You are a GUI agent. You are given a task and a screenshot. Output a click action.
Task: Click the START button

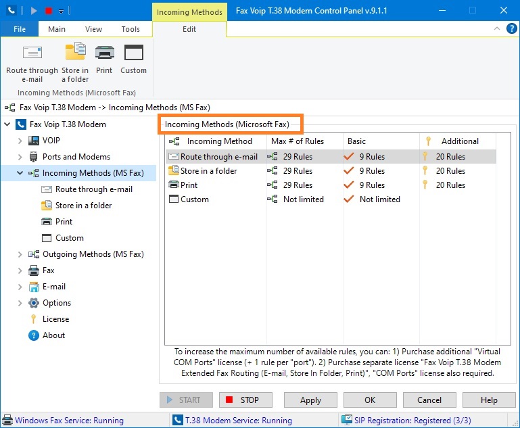187,400
